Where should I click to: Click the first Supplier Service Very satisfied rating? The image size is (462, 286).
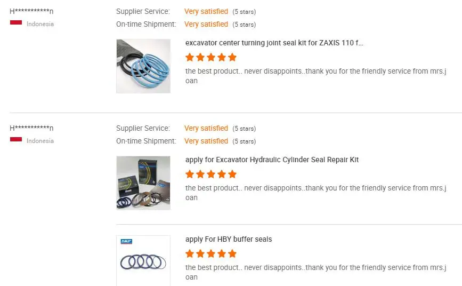(x=206, y=11)
